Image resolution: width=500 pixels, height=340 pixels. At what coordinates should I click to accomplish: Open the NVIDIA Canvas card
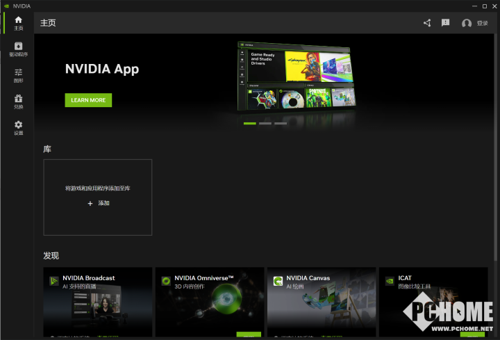(x=322, y=302)
